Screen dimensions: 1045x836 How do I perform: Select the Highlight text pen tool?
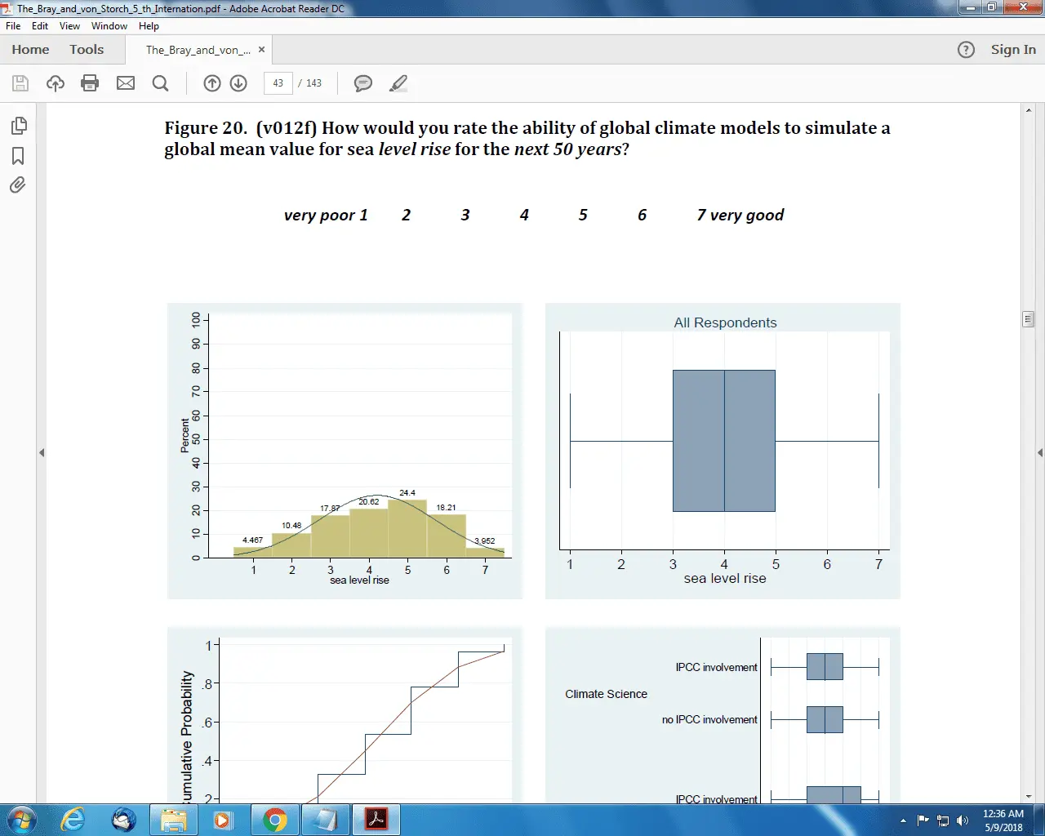[398, 83]
